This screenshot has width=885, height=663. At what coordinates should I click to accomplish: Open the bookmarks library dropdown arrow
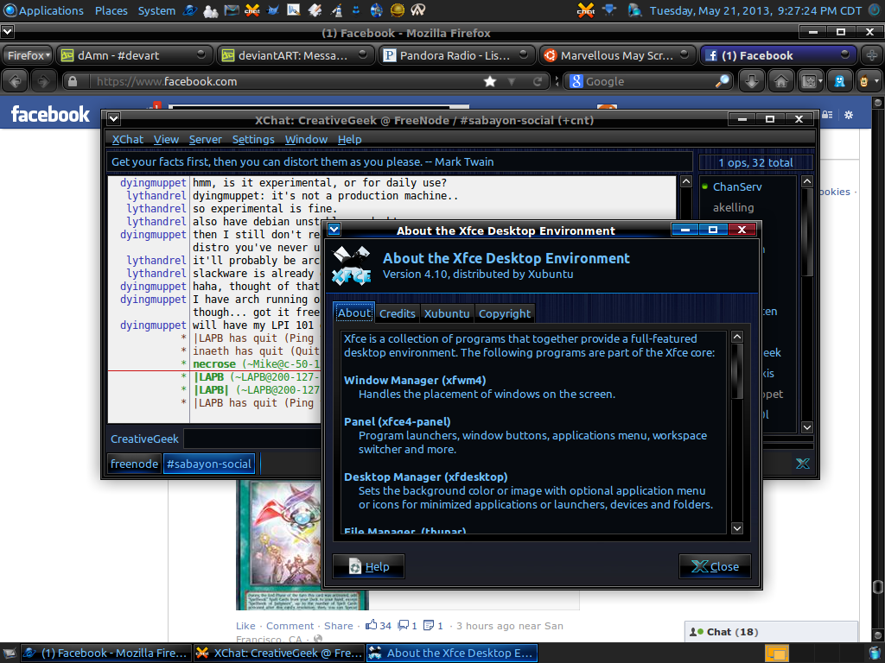[x=821, y=80]
